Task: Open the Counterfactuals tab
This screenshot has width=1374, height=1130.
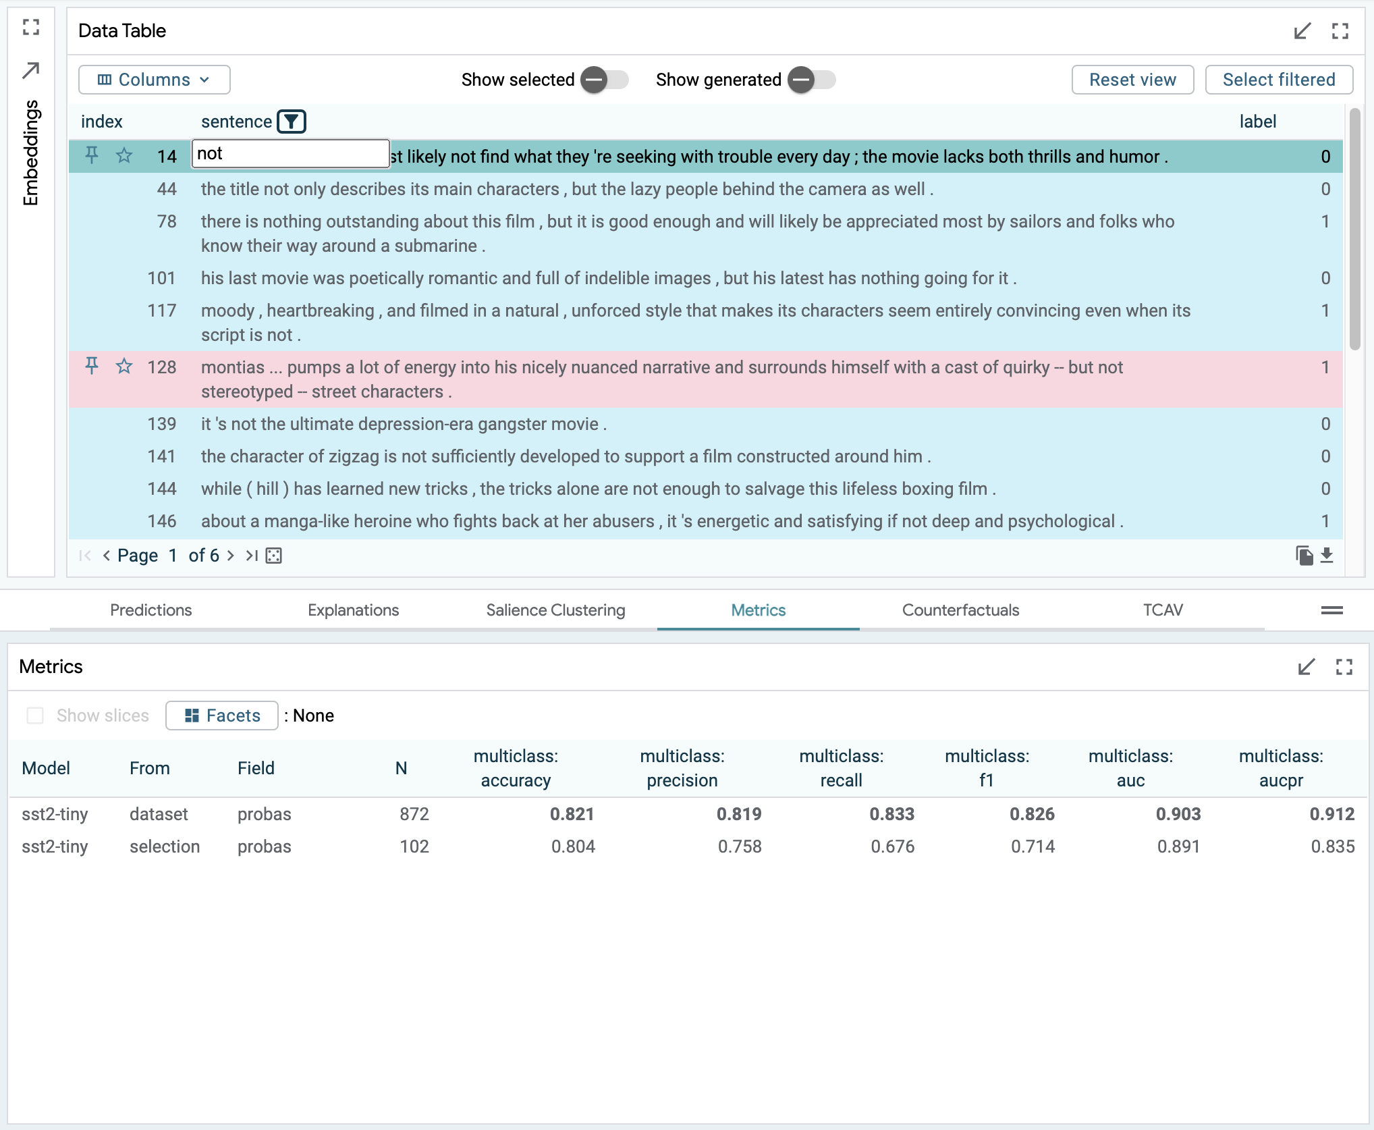Action: point(961,610)
